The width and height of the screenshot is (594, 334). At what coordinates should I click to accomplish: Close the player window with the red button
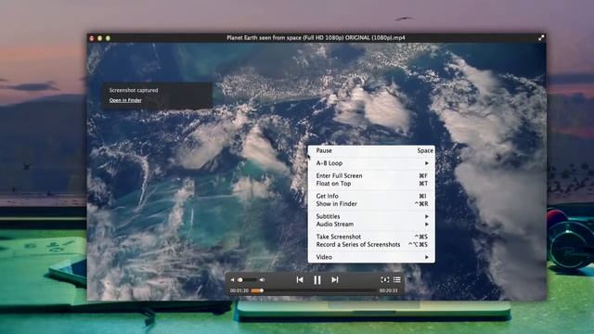[x=92, y=38]
